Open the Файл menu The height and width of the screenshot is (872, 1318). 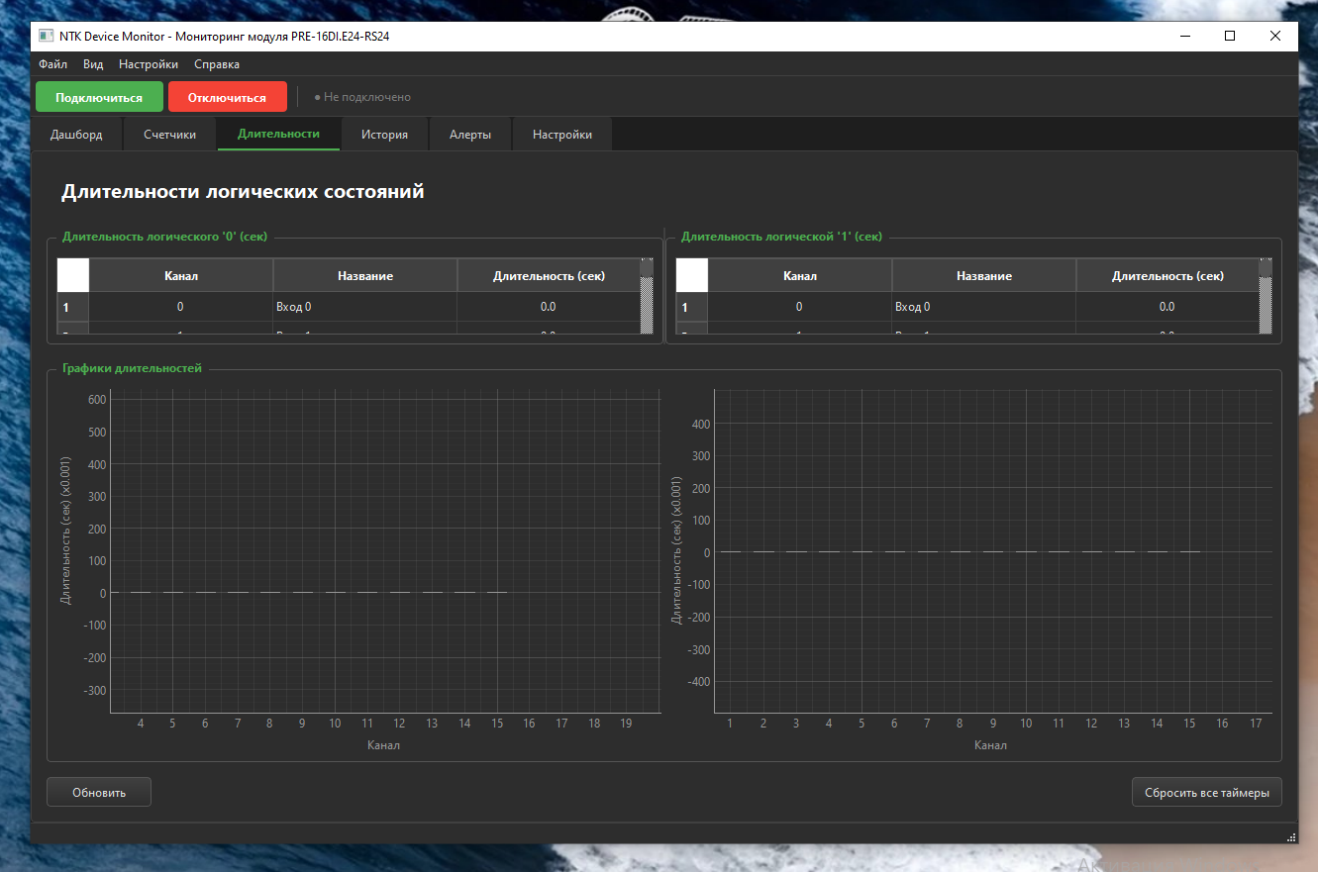coord(53,64)
